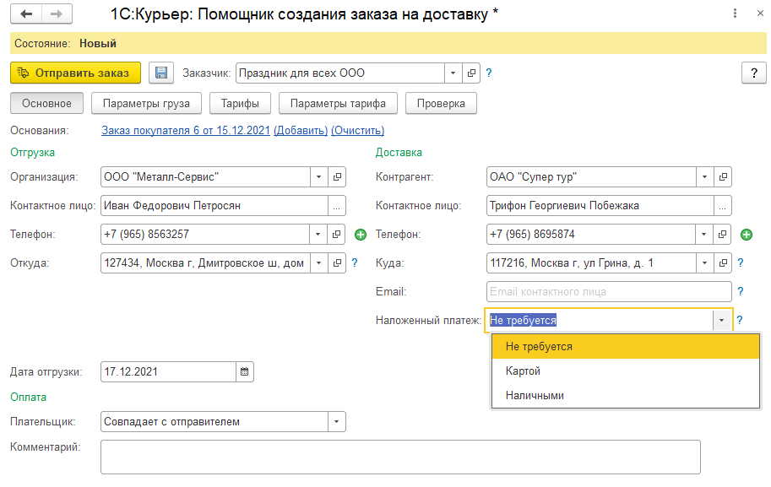This screenshot has width=771, height=487.
Task: Collapse the Наложенный платеж dropdown arrow
Action: click(721, 321)
